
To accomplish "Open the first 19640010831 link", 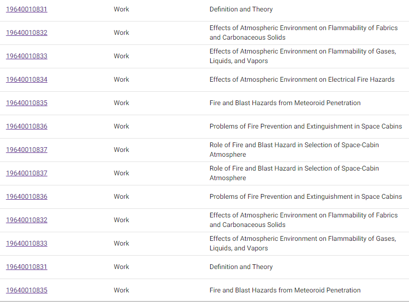I will pos(27,10).
